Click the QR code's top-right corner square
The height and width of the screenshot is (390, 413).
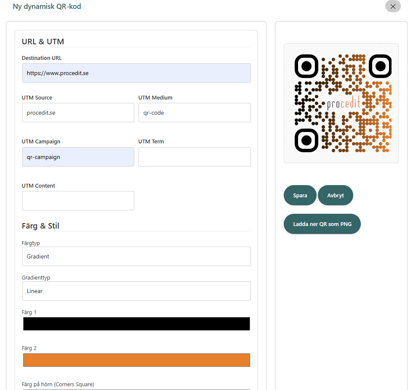pos(380,66)
